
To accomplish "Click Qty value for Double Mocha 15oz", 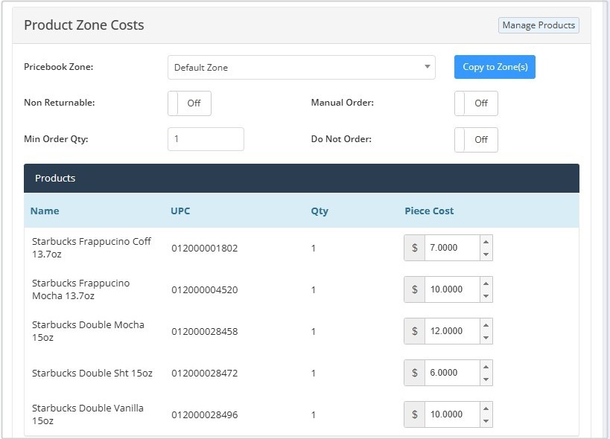I will click(313, 331).
